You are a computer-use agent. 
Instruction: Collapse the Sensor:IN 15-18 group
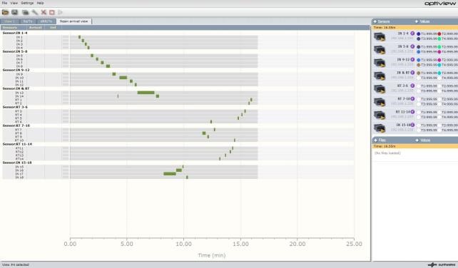click(x=17, y=163)
